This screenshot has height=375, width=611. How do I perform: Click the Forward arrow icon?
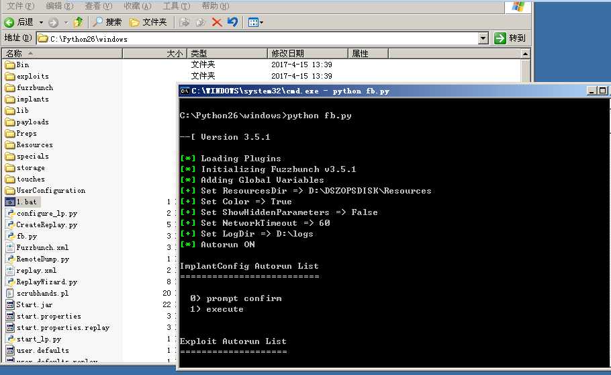click(54, 22)
